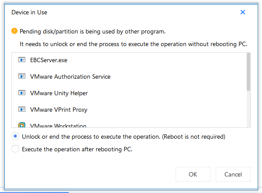The image size is (262, 193).
Task: Close the Device in Use dialog
Action: [243, 12]
